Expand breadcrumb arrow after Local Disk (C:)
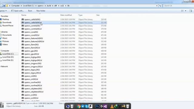This screenshot has width=194, height=109. (36, 6)
